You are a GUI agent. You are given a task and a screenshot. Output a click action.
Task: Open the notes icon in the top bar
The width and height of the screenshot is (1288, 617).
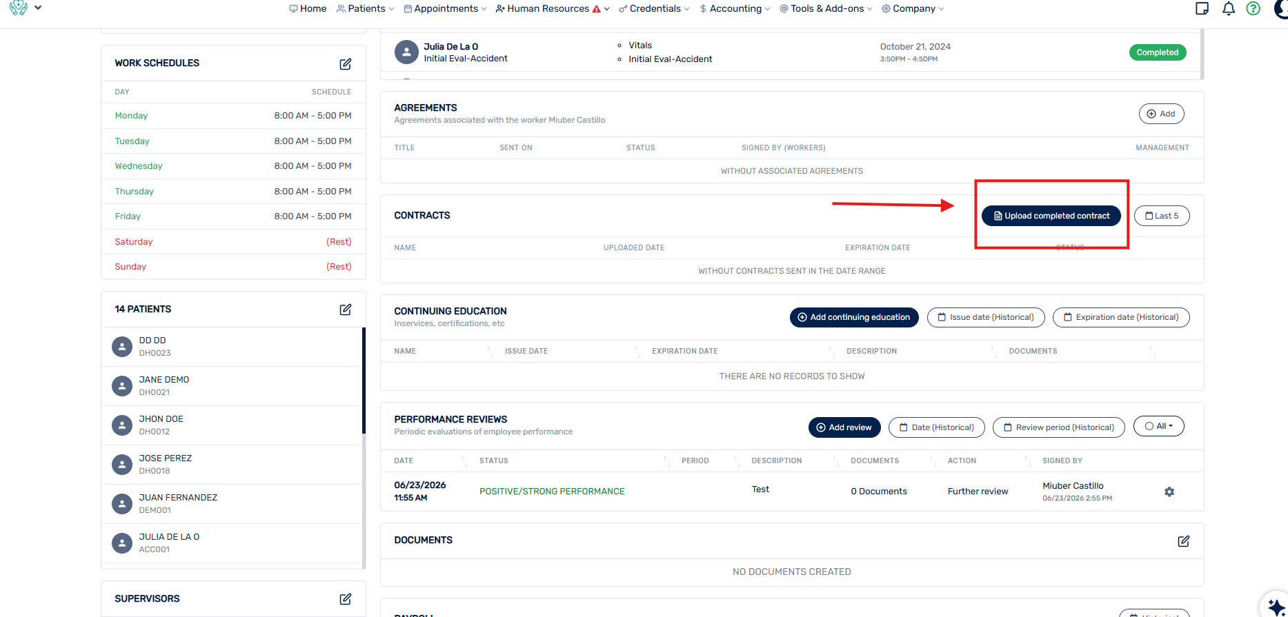click(1202, 8)
